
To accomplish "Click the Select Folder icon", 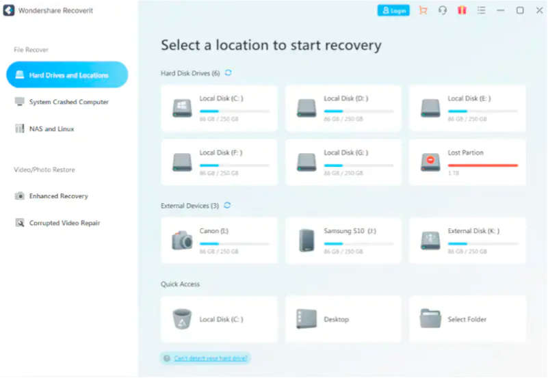I will click(x=430, y=319).
